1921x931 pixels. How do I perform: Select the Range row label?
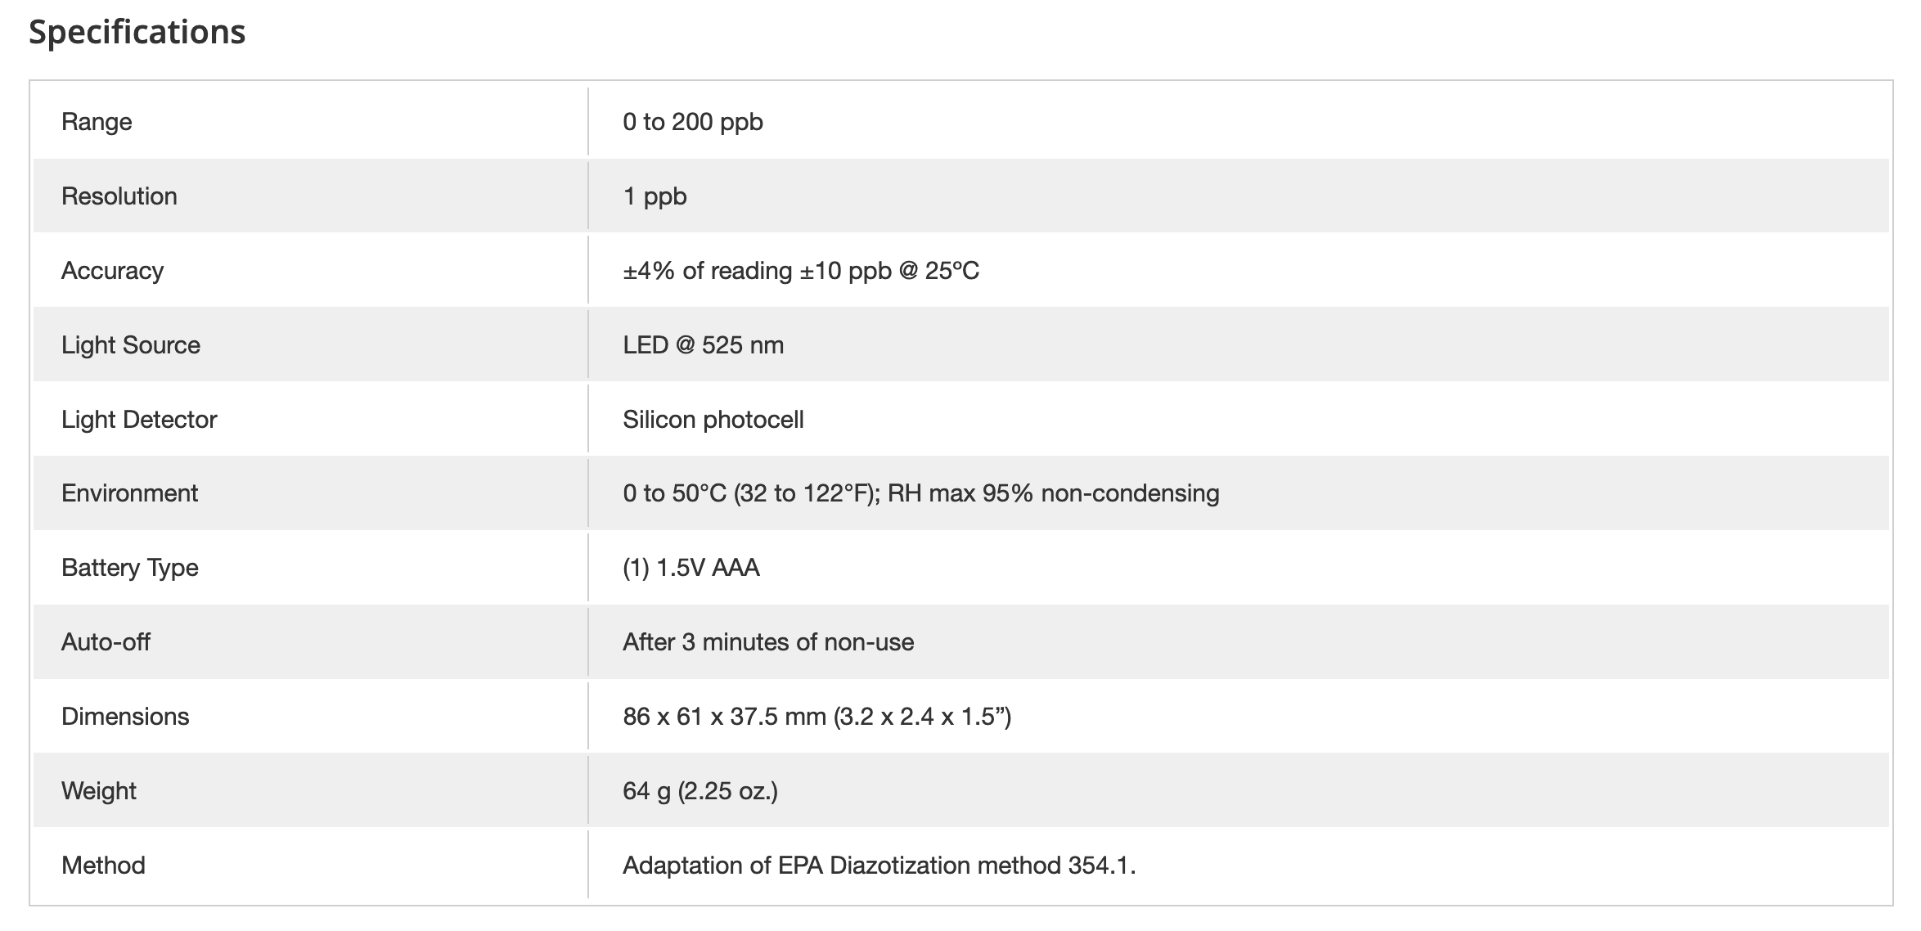[97, 122]
